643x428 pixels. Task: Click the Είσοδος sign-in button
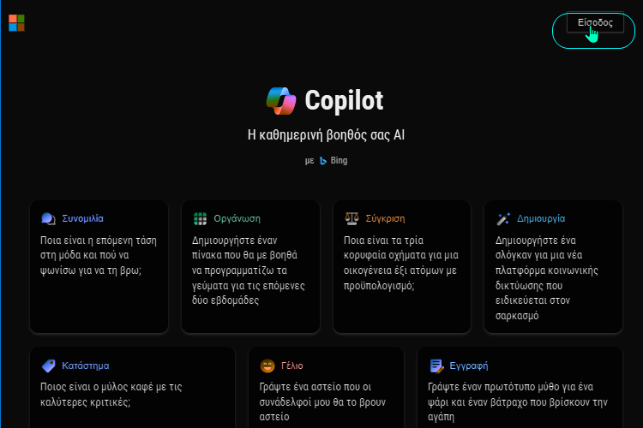(x=595, y=22)
